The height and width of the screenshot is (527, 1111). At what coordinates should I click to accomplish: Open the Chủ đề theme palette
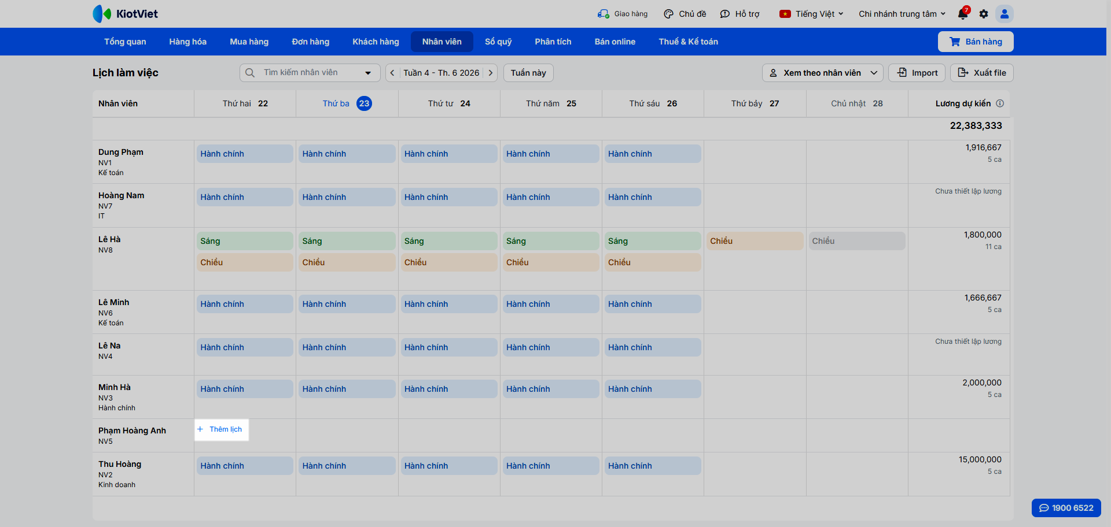point(685,14)
